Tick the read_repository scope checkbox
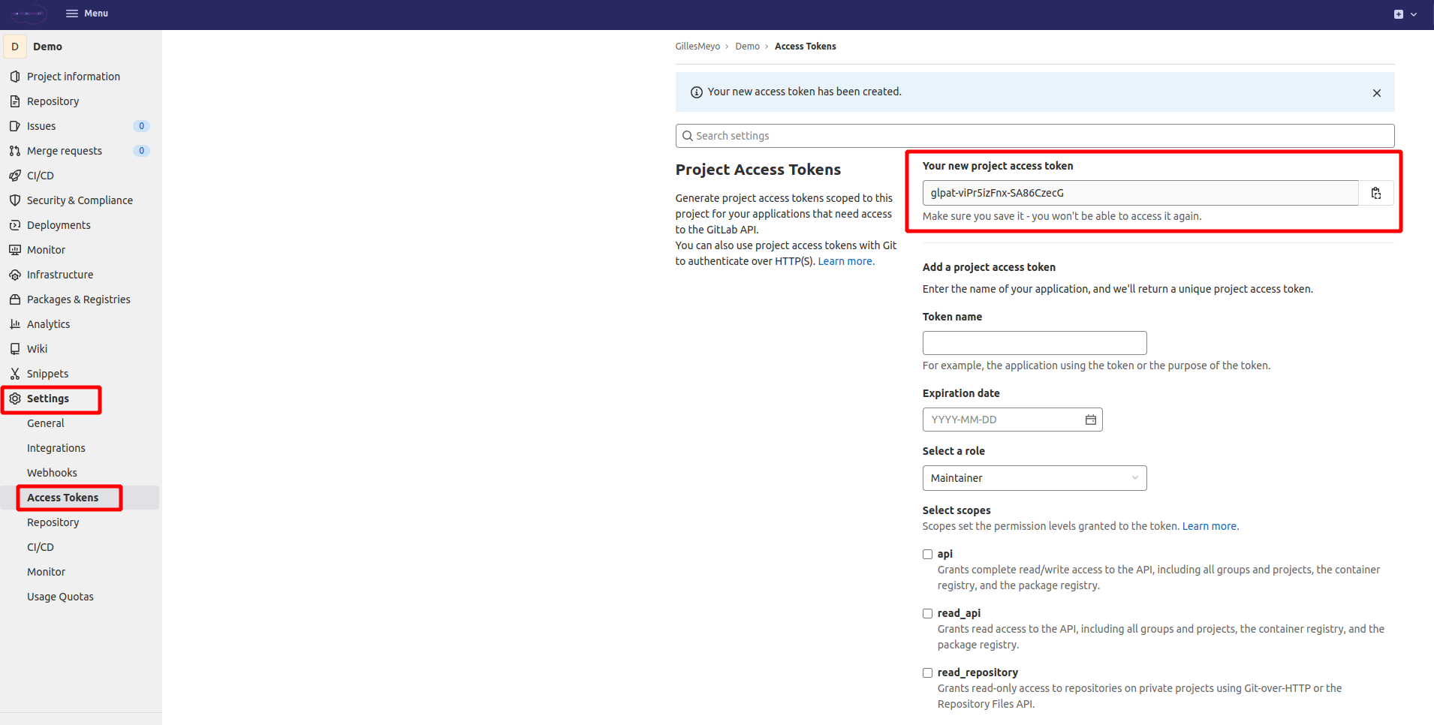1434x725 pixels. 927,673
